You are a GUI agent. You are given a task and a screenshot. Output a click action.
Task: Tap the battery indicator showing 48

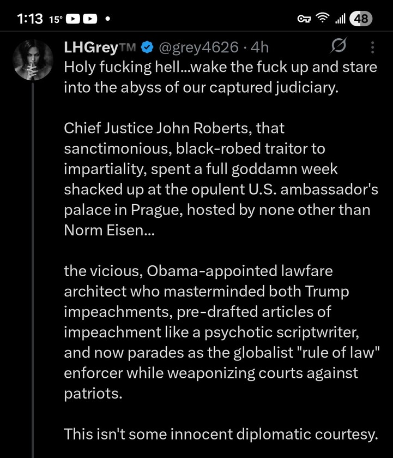click(360, 19)
